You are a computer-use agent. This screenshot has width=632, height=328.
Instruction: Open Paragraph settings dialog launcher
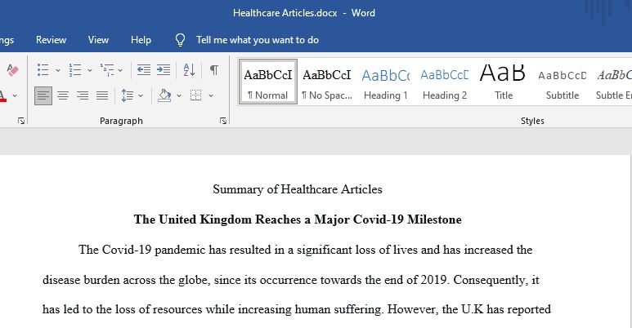223,121
